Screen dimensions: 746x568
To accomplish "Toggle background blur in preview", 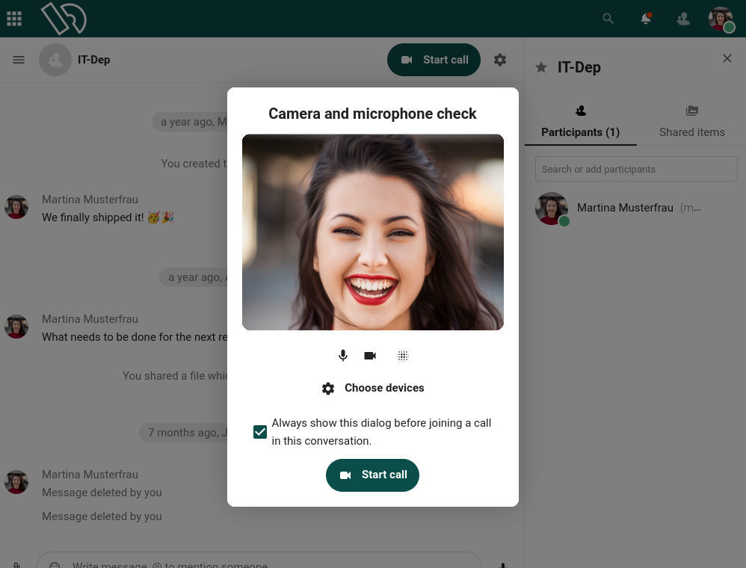I will [x=403, y=356].
